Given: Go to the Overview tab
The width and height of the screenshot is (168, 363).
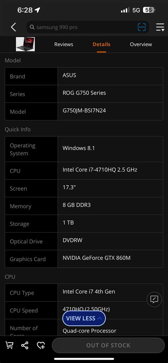Looking at the screenshot, I should tap(141, 44).
